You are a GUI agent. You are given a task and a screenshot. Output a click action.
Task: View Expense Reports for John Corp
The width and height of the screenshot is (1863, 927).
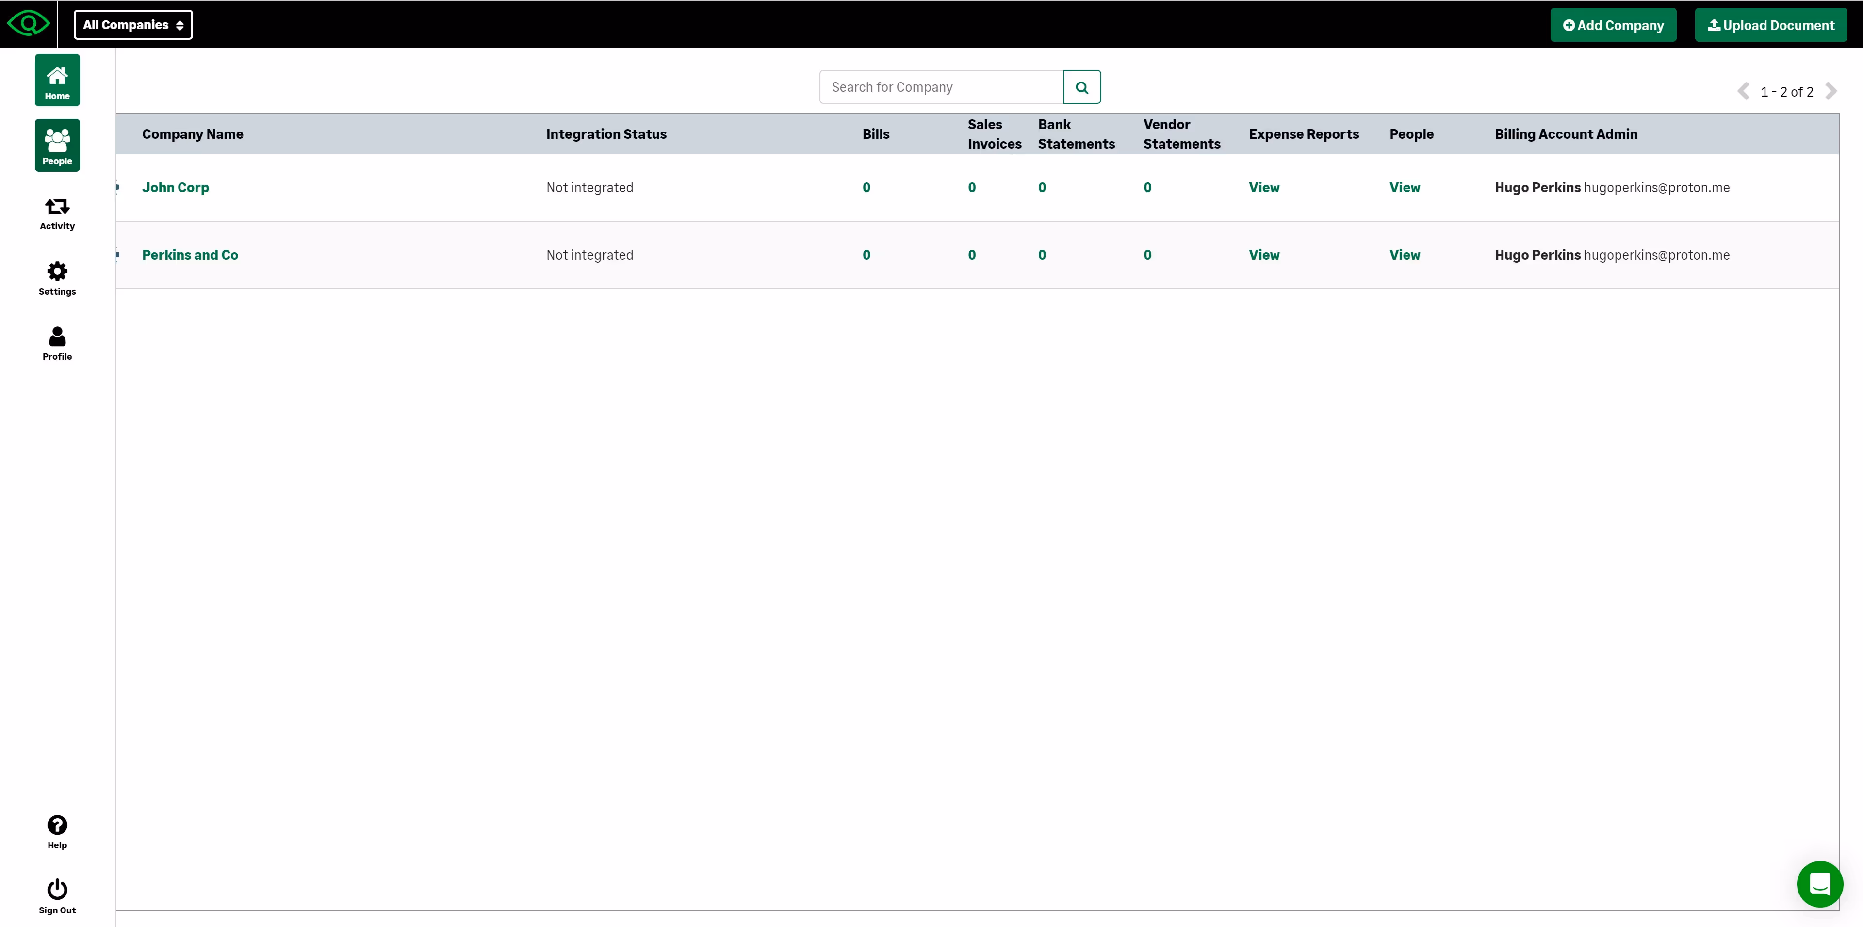pyautogui.click(x=1263, y=187)
